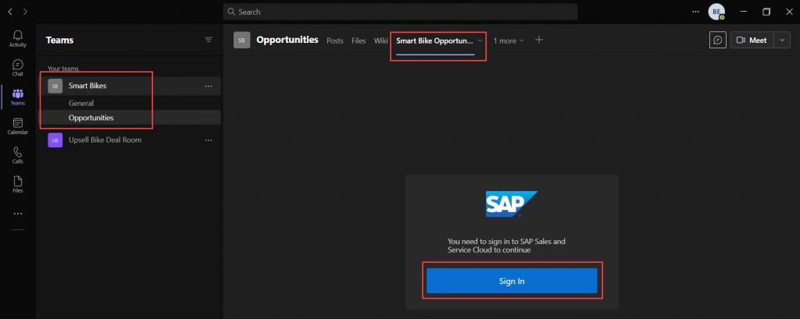
Task: Switch to the Wiki tab
Action: pos(380,41)
